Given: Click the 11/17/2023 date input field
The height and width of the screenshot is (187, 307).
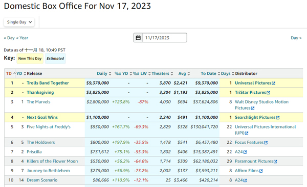Looking at the screenshot, I should tap(165, 38).
